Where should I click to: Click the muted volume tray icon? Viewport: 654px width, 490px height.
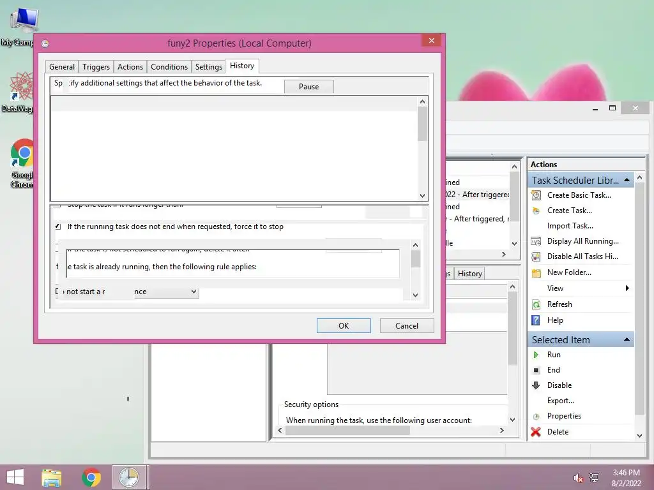coord(578,478)
